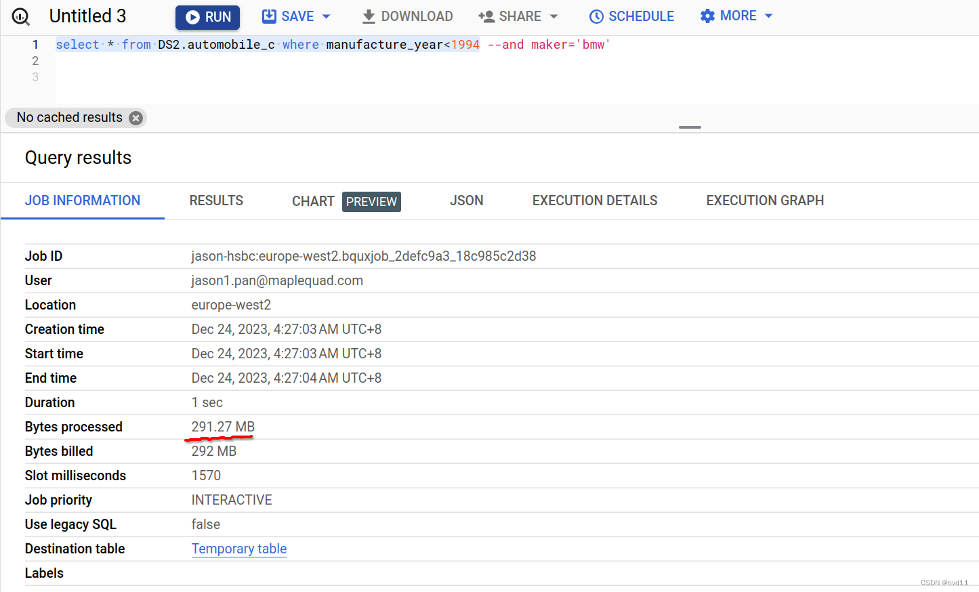Click the Creation time value
979x592 pixels.
287,329
